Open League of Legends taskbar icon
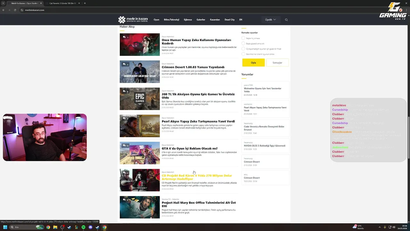The height and width of the screenshot is (231, 410). pyautogui.click(x=76, y=227)
